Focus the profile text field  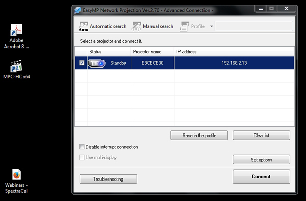click(x=253, y=26)
